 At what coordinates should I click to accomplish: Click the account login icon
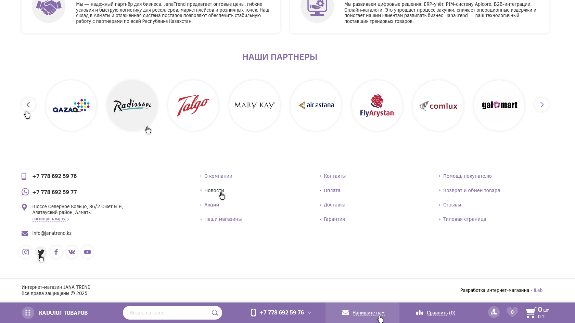494,312
